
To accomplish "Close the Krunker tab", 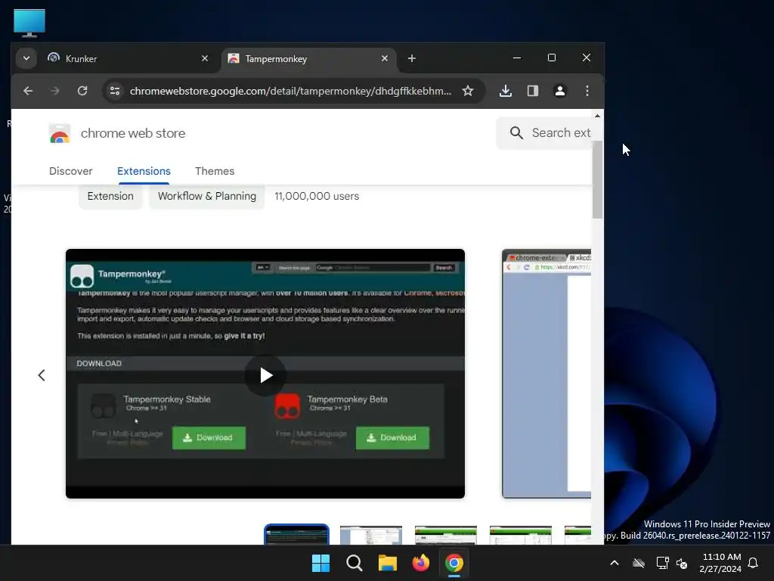I will (204, 58).
